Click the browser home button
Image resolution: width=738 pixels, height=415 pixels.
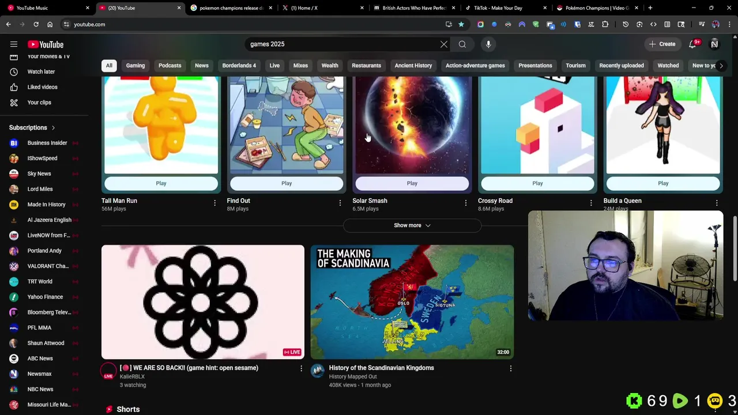[50, 24]
